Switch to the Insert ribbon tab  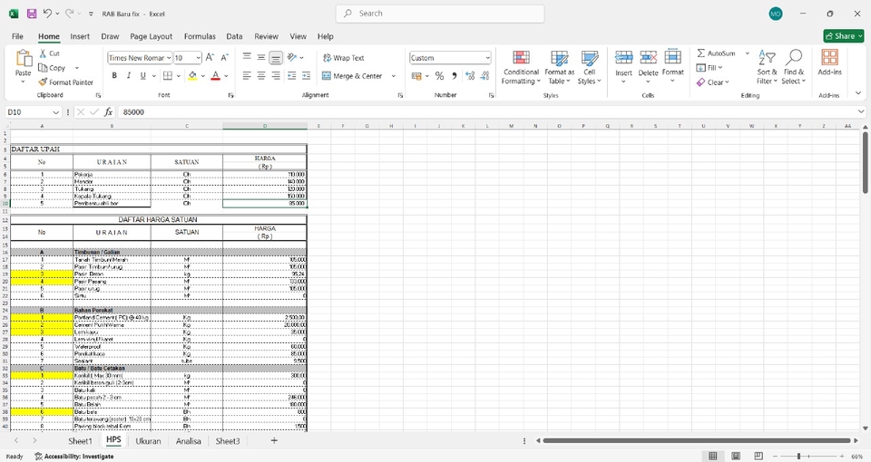[x=80, y=36]
